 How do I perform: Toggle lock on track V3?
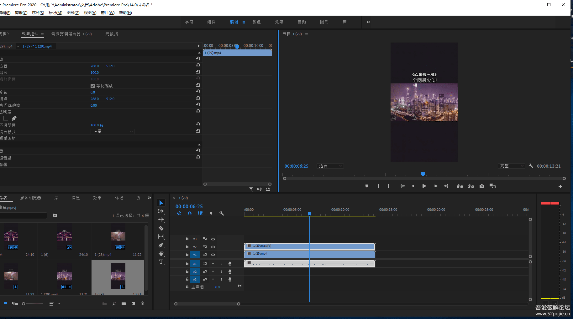[x=187, y=239]
